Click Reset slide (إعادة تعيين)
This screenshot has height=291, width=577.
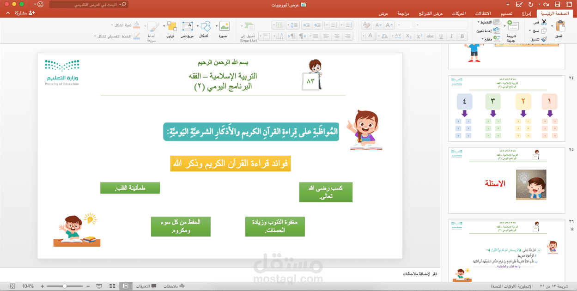tap(488, 30)
